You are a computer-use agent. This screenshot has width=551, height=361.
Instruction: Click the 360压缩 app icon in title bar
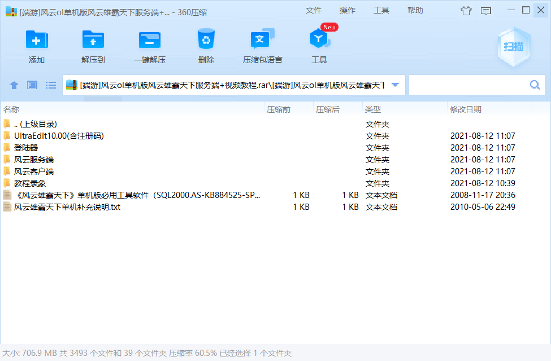click(x=11, y=12)
